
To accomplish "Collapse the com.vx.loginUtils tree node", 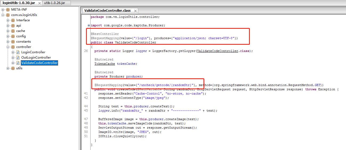I will 3,15.
